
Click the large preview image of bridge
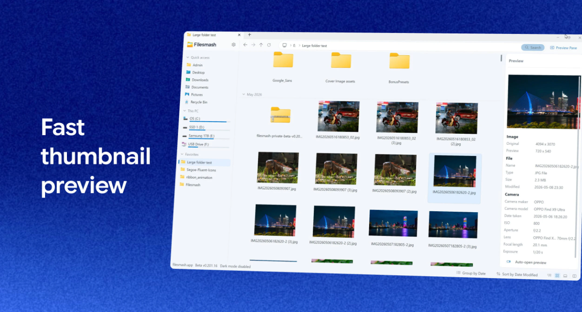pos(543,101)
